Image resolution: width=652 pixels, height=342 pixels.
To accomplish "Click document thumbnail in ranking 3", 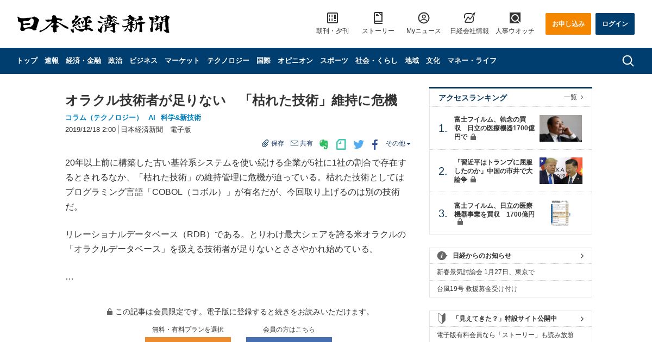I will click(x=561, y=213).
